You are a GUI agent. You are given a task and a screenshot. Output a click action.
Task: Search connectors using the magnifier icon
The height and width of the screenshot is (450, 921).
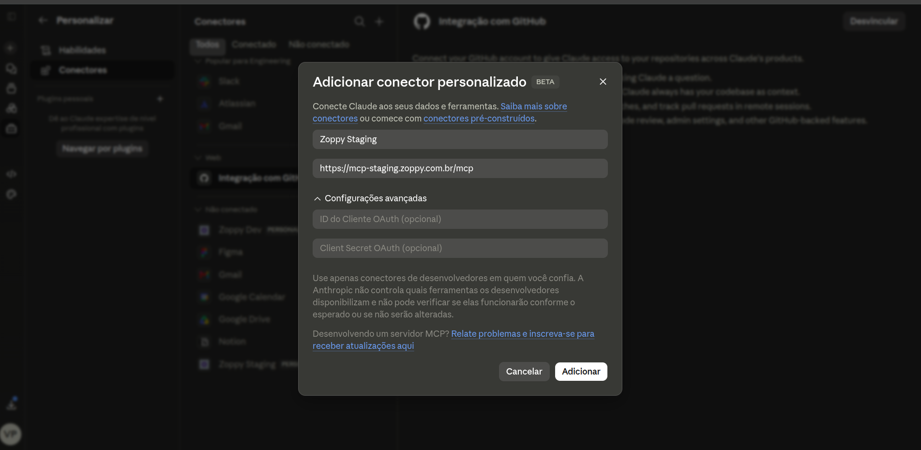click(x=359, y=21)
